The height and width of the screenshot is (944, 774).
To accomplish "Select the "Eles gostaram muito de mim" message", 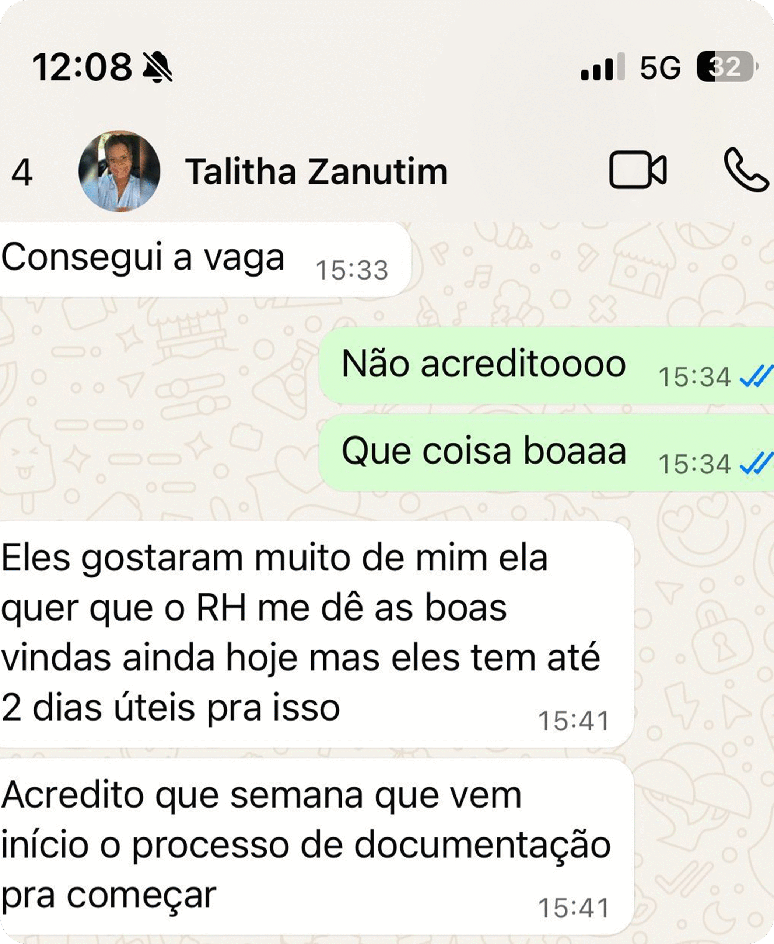I will coord(316,634).
